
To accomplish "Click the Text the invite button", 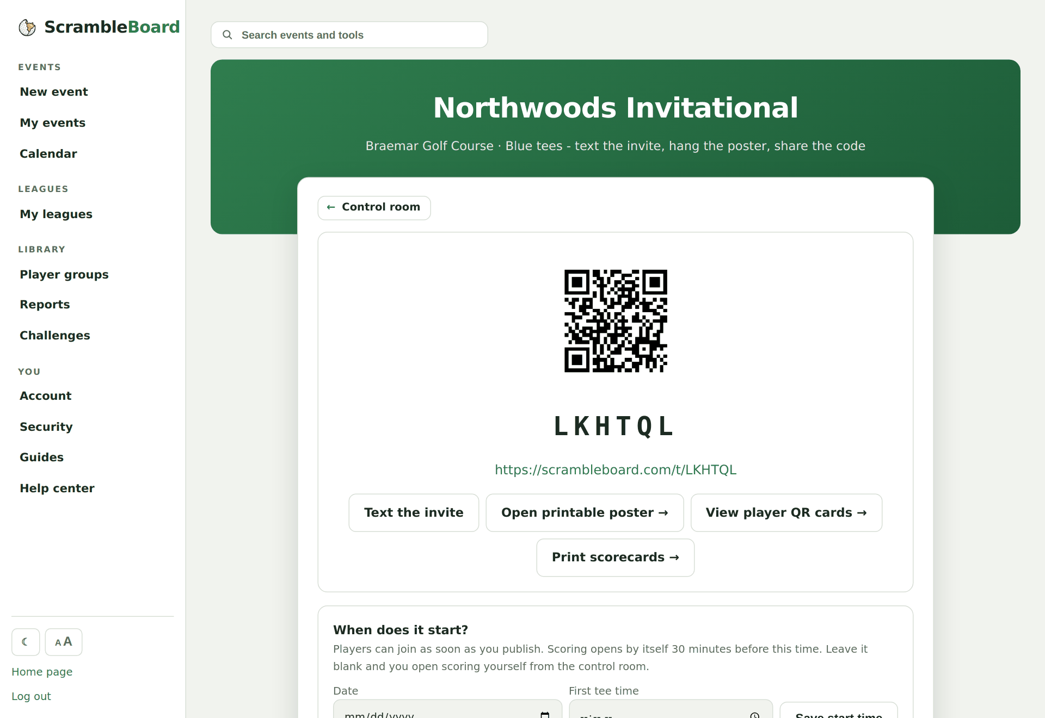I will point(414,513).
